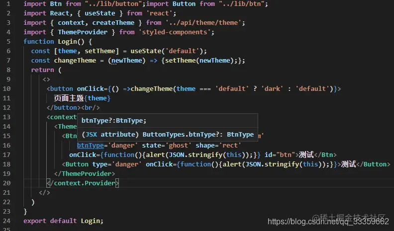The height and width of the screenshot is (231, 394).
Task: Click the <Btn opening tag on line 15
Action: (x=69, y=136)
